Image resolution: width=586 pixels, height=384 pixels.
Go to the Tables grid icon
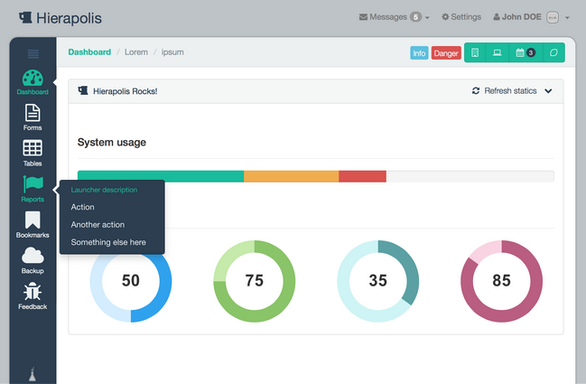click(33, 148)
